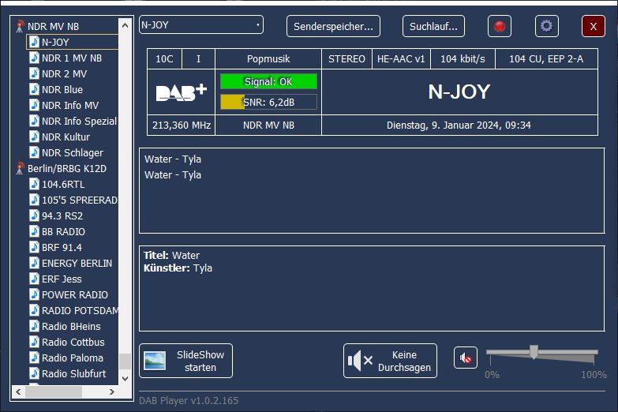This screenshot has height=412, width=618.
Task: Open settings with the gear icon
Action: pos(546,26)
